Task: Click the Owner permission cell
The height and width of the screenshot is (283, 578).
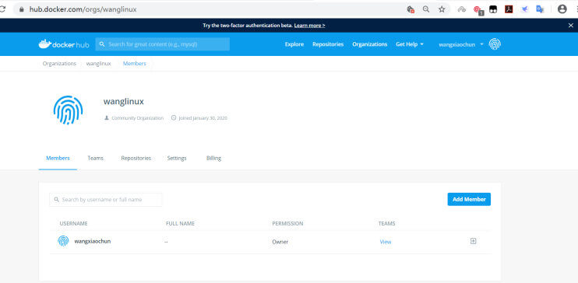Action: click(280, 242)
